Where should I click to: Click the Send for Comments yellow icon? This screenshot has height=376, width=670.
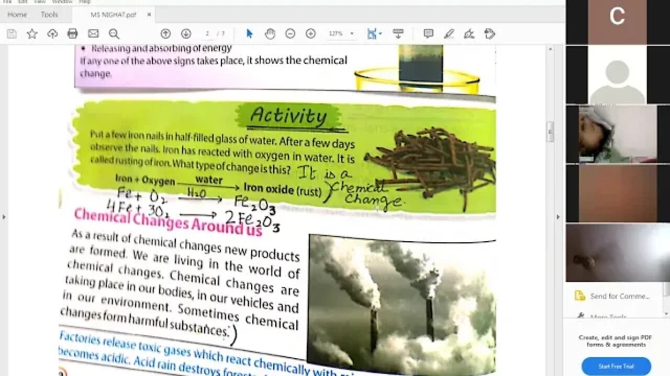pyautogui.click(x=579, y=296)
